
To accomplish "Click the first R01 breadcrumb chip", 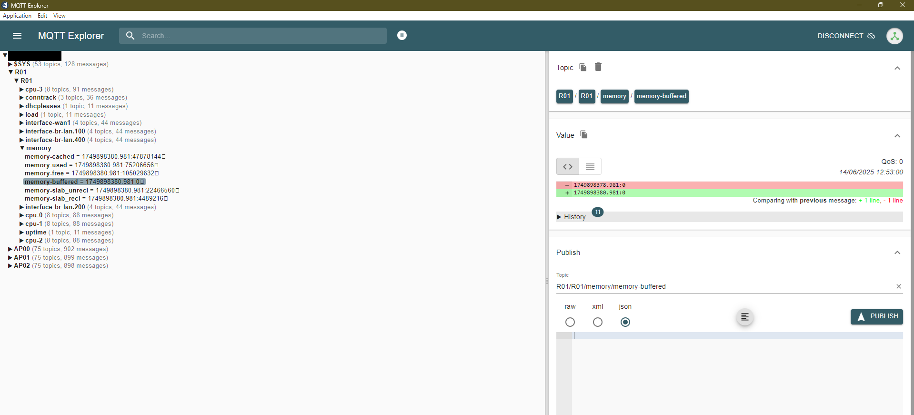I will [564, 96].
